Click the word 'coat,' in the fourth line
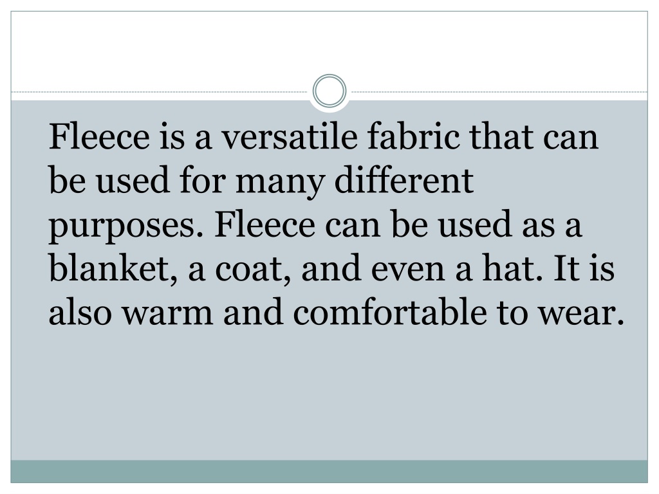Image resolution: width=659 pixels, height=494 pixels. (x=253, y=270)
